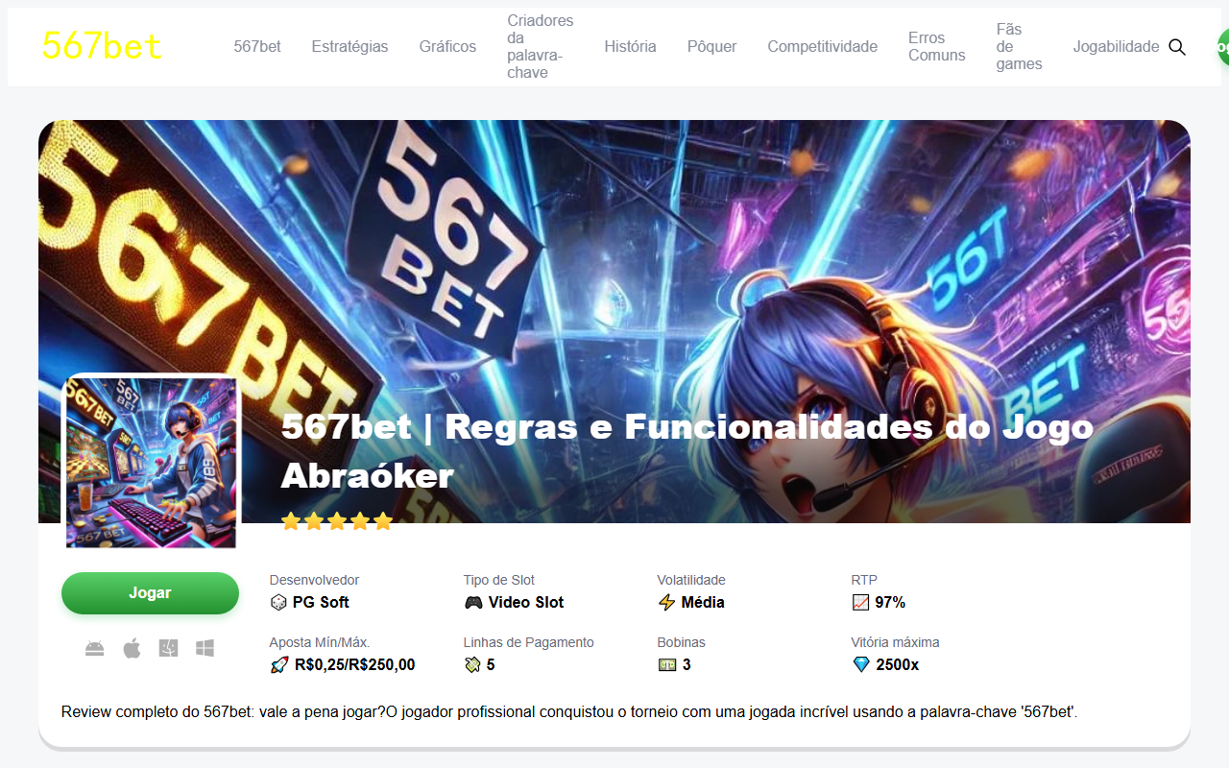
Task: Open the Jogabilidade menu item
Action: coord(1116,47)
